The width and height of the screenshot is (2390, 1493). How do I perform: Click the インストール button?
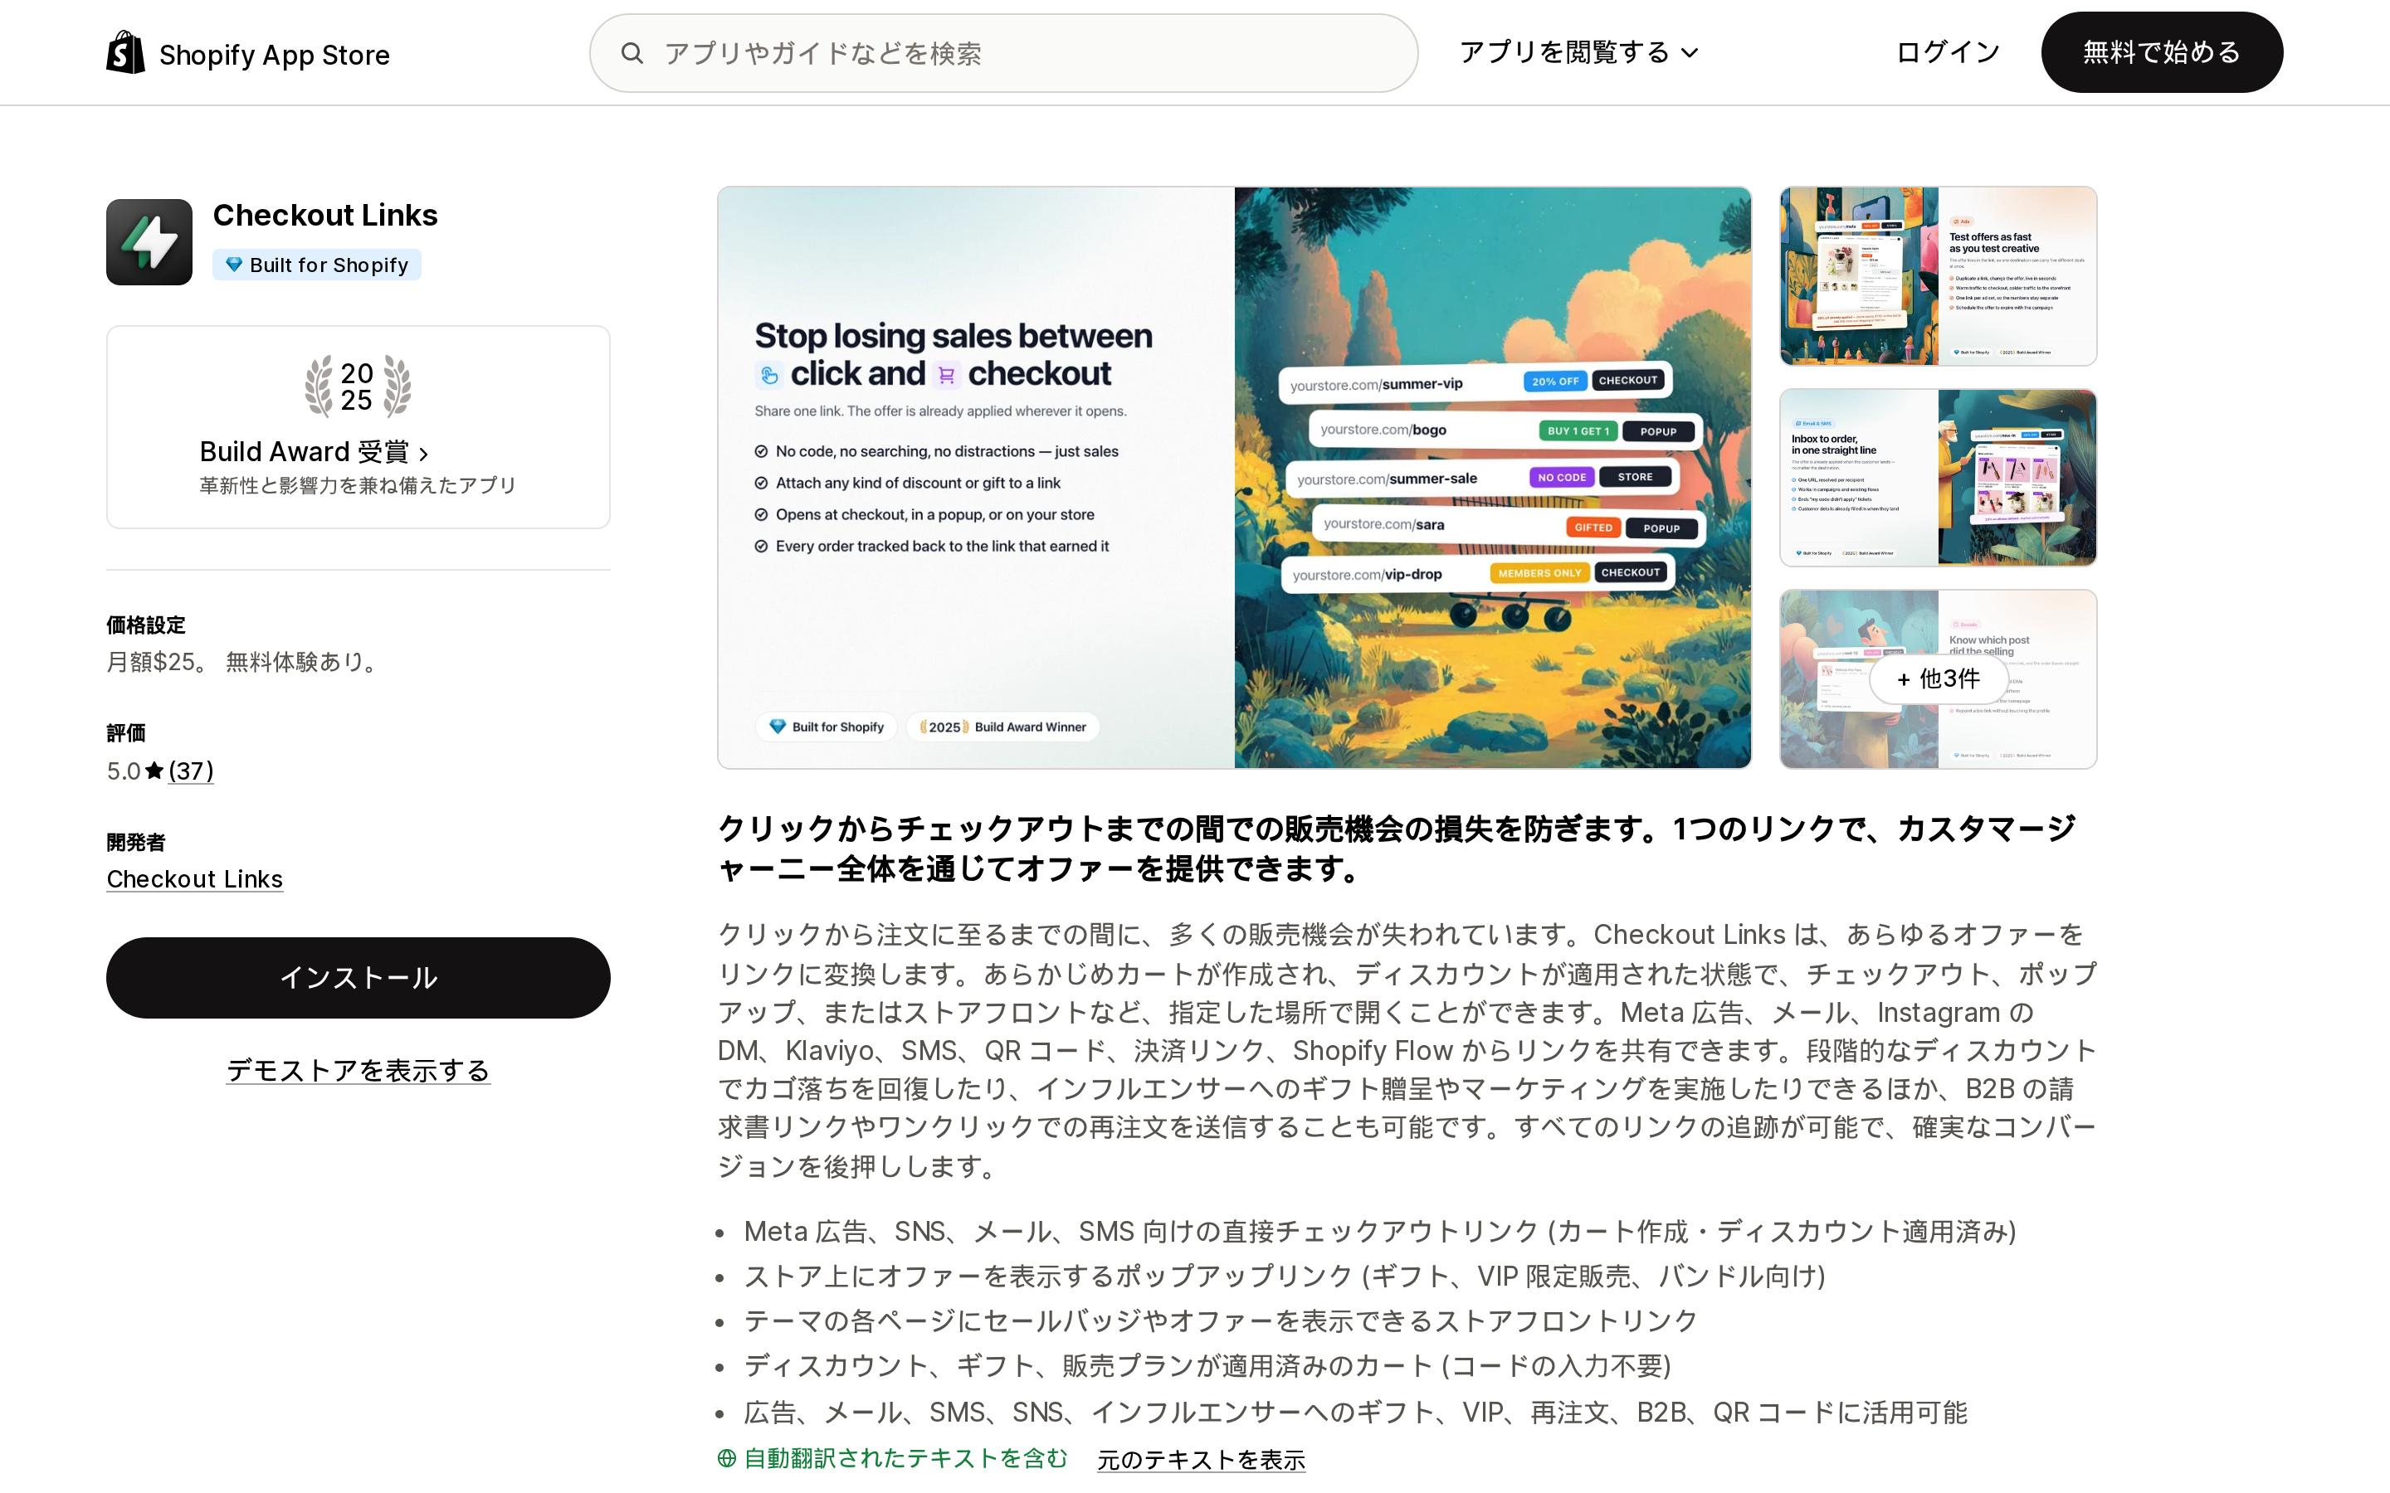(x=358, y=978)
